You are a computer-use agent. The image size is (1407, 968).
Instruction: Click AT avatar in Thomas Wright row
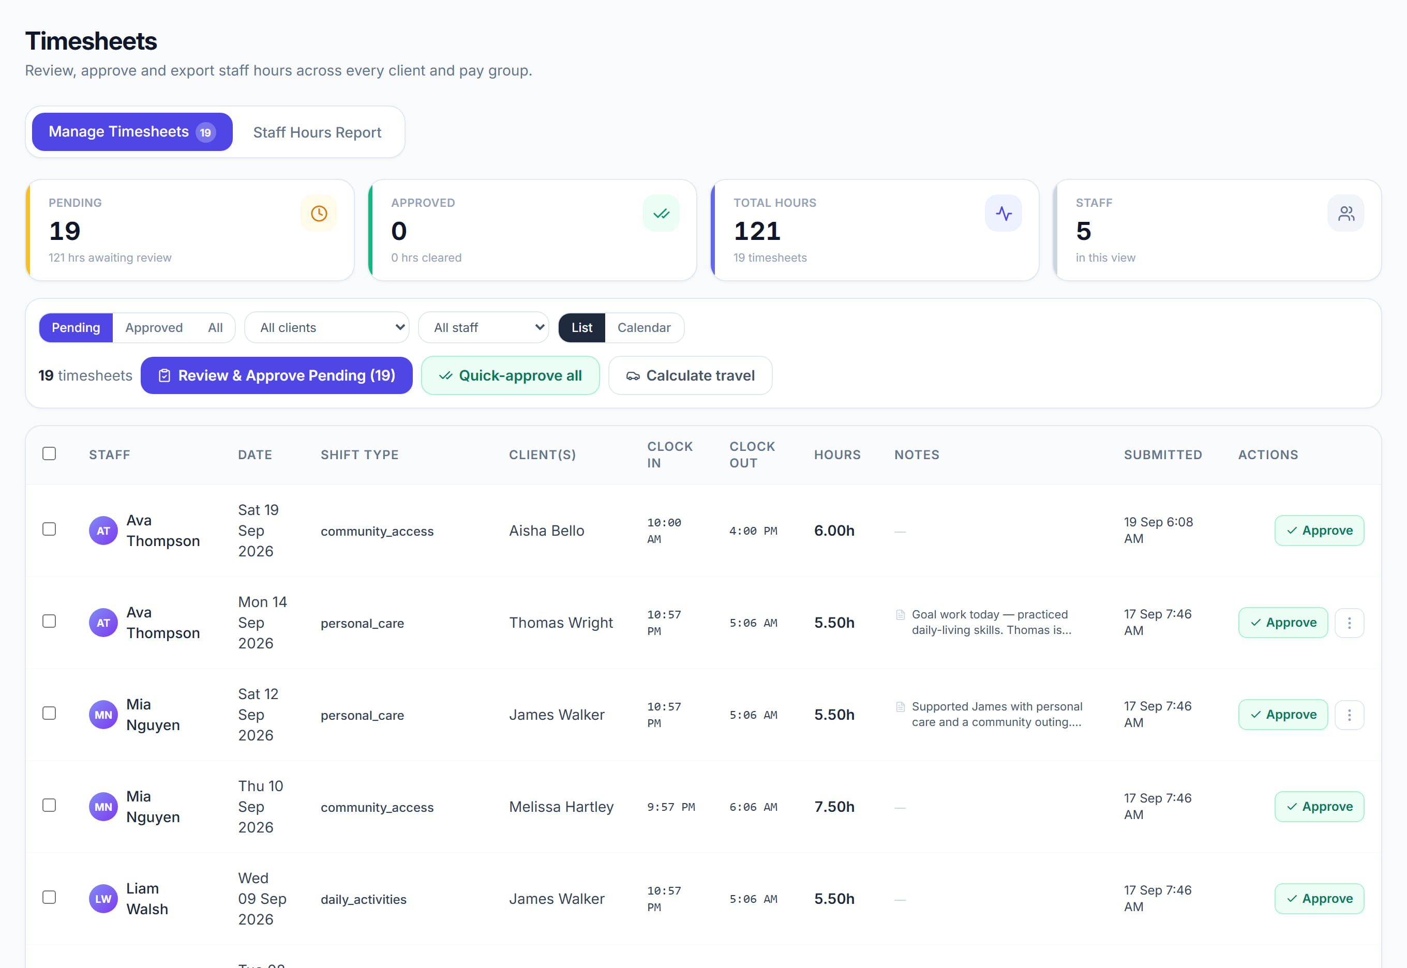[103, 623]
